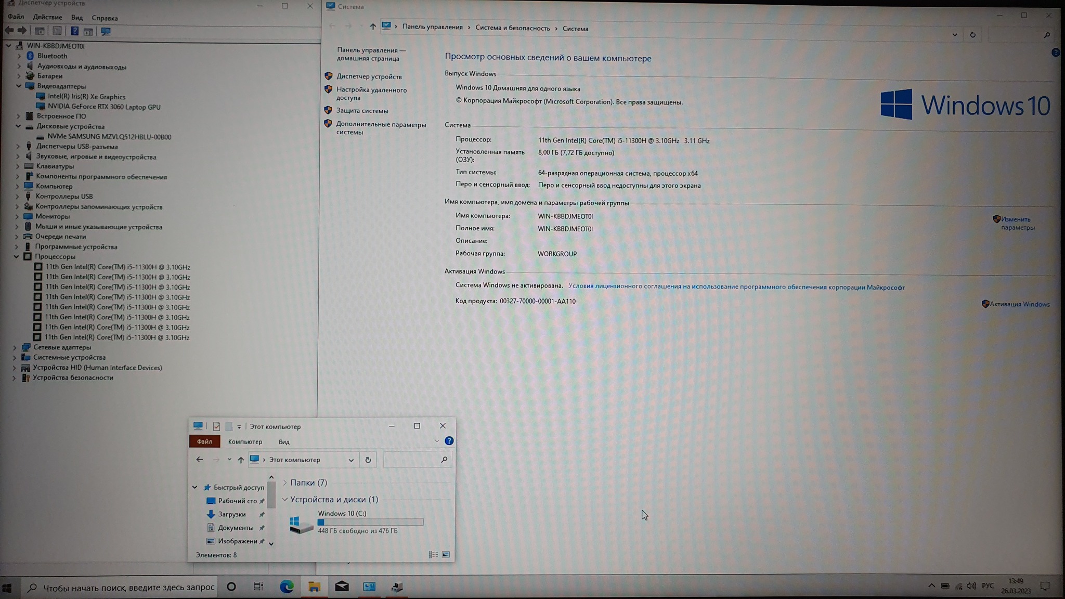Click the Активация Windows link
This screenshot has width=1065, height=599.
coord(1019,304)
